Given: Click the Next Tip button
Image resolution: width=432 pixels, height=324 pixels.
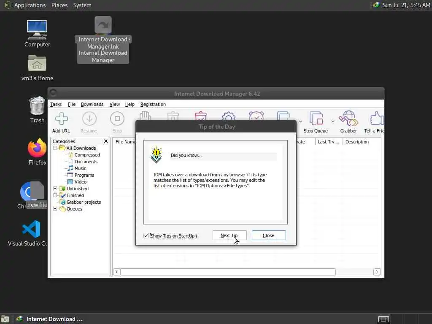Looking at the screenshot, I should tap(229, 235).
